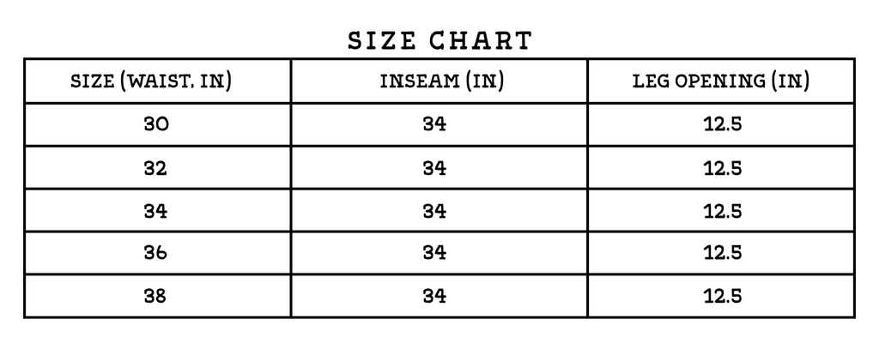This screenshot has height=349, width=879.
Task: Select the waist size 38 cell
Action: point(157,297)
